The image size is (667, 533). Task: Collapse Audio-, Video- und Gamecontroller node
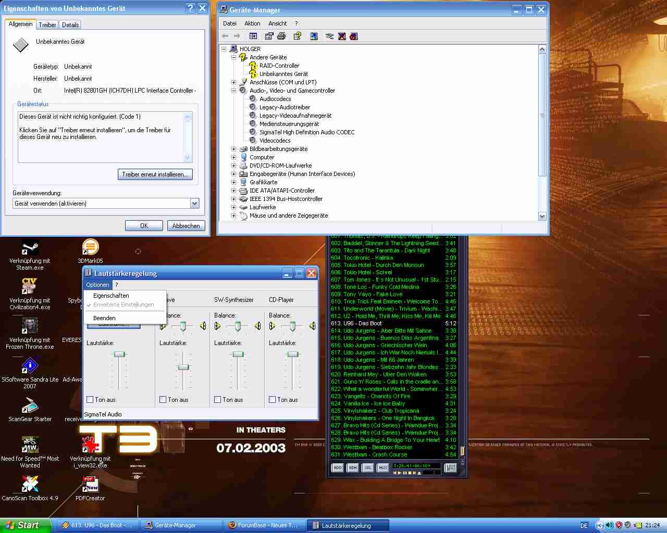click(x=233, y=91)
